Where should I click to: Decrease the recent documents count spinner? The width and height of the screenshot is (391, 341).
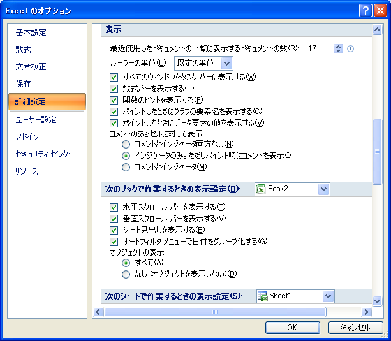point(338,50)
